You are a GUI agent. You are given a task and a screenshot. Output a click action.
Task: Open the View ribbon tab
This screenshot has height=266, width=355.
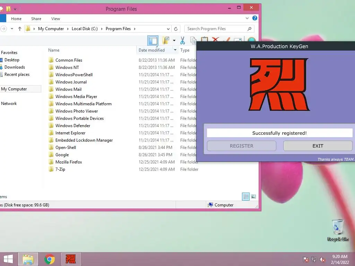point(55,19)
